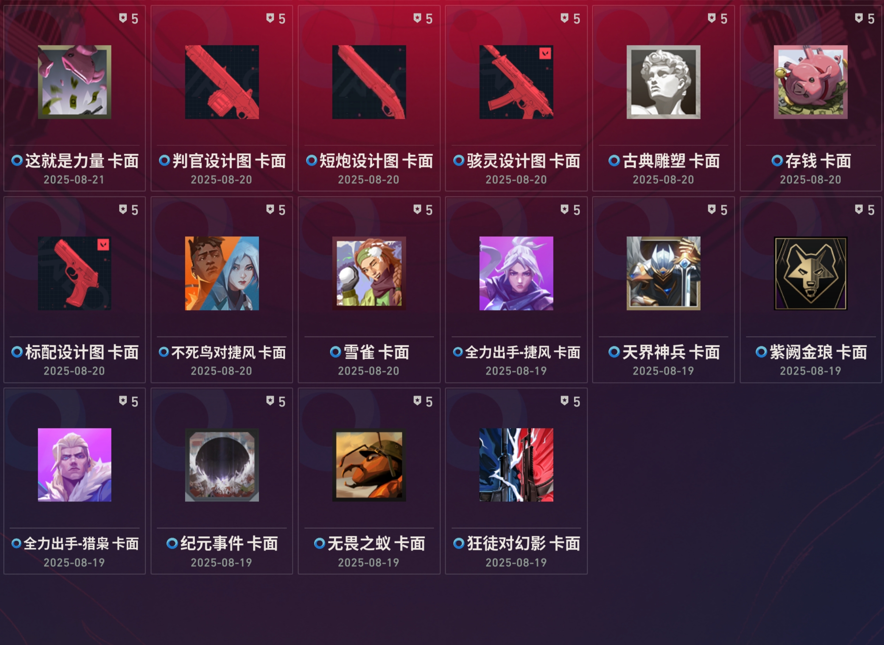Open the 纪元事件 dark sphere card
The width and height of the screenshot is (884, 645).
pos(222,465)
